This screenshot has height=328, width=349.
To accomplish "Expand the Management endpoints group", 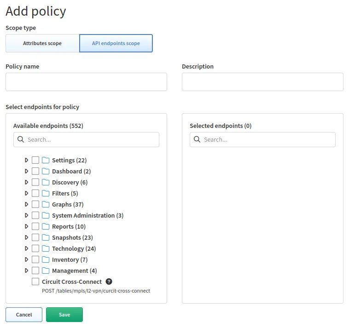I will coord(26,270).
